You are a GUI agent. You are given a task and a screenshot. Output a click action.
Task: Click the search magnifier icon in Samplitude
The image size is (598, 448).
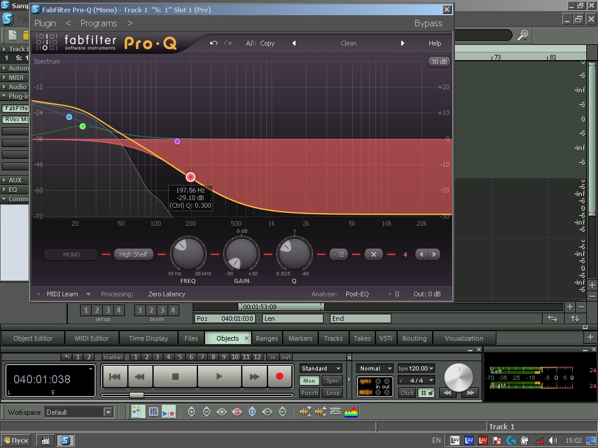click(523, 36)
